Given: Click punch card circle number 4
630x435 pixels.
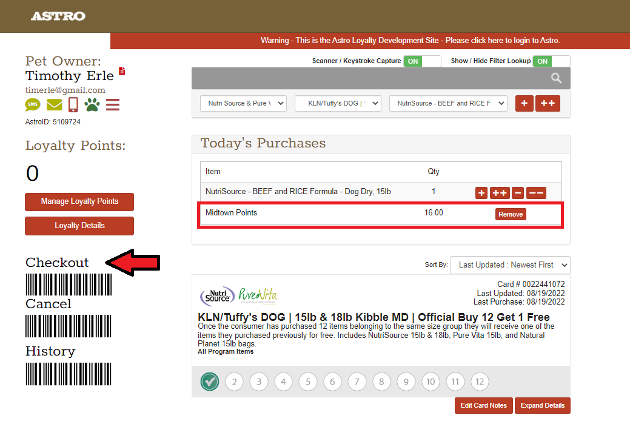Looking at the screenshot, I should pos(284,382).
